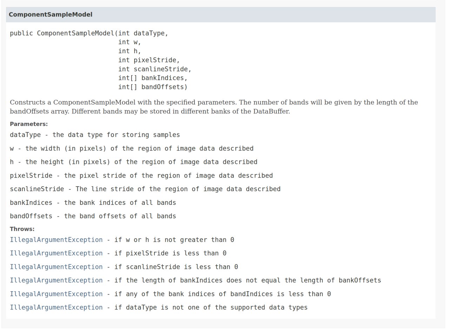Click 'int scanlineStride,' in the constructor signature
449x334 pixels.
point(155,69)
